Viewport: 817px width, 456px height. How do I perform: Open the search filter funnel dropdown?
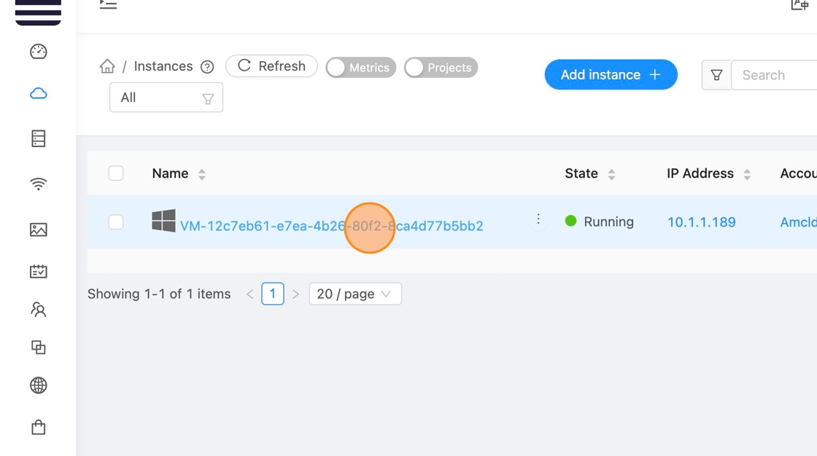coord(716,75)
